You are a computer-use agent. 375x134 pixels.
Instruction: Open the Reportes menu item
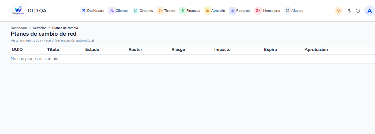tap(240, 11)
